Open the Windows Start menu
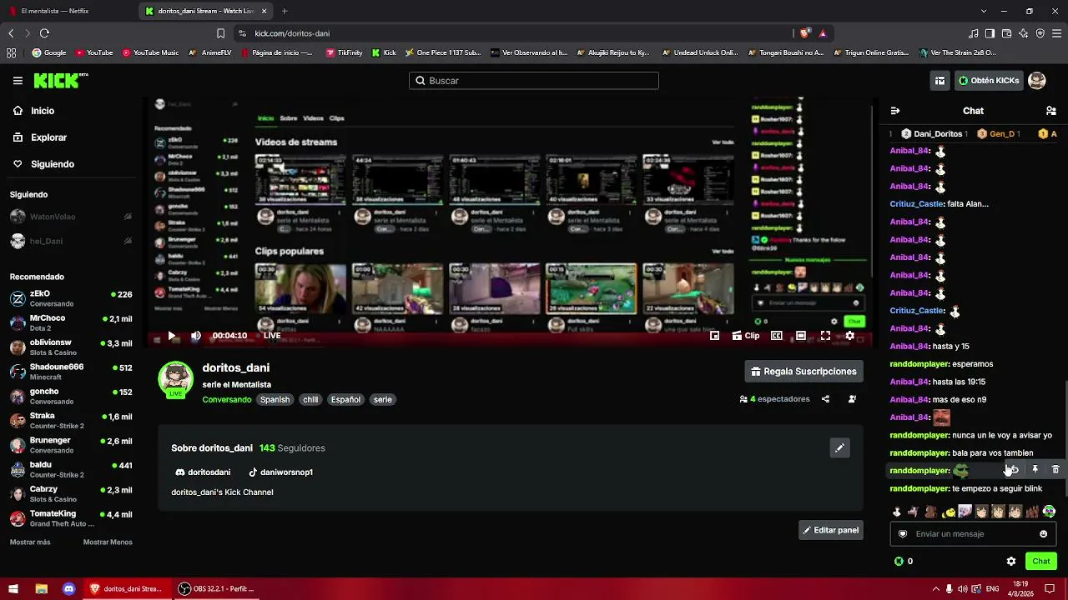Image resolution: width=1068 pixels, height=600 pixels. 13,588
